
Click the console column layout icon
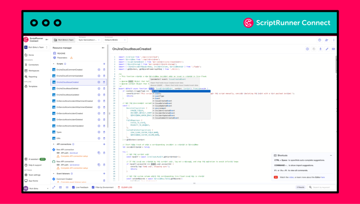pos(60,187)
